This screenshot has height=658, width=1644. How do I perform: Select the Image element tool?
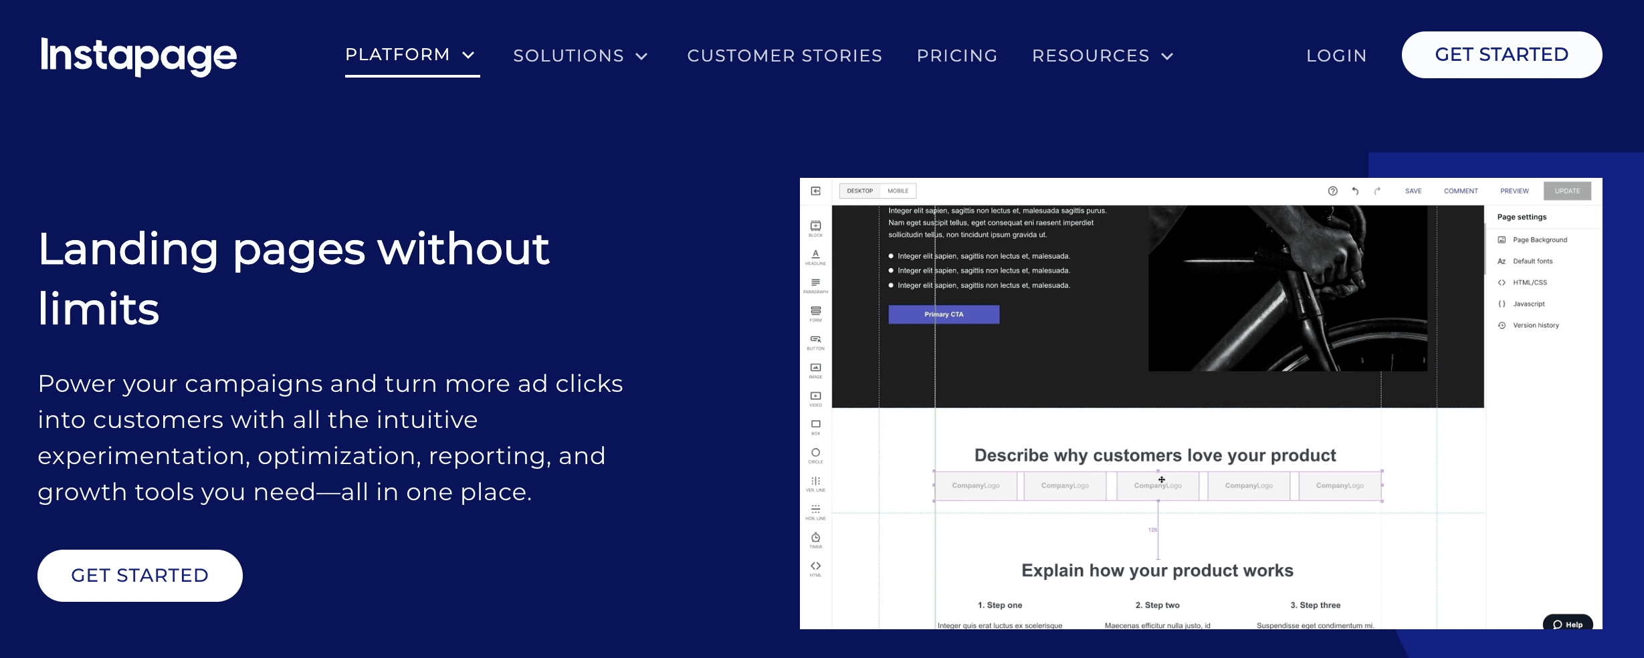tap(815, 368)
